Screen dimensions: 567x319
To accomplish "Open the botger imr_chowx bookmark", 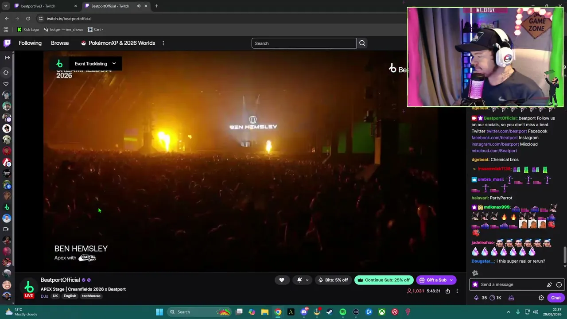I will pos(63,30).
